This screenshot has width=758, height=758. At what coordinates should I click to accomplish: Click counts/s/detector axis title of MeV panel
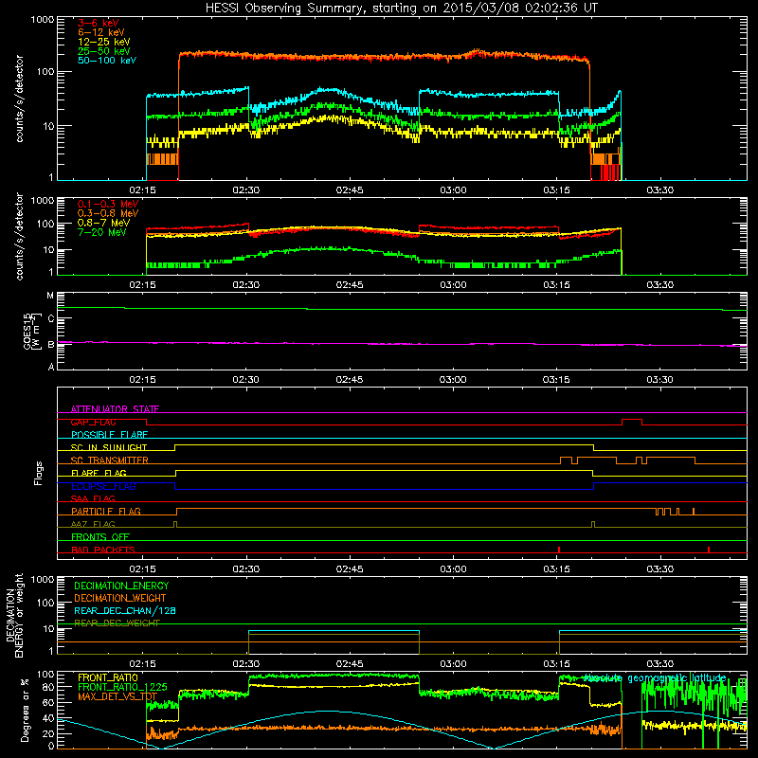pyautogui.click(x=19, y=236)
